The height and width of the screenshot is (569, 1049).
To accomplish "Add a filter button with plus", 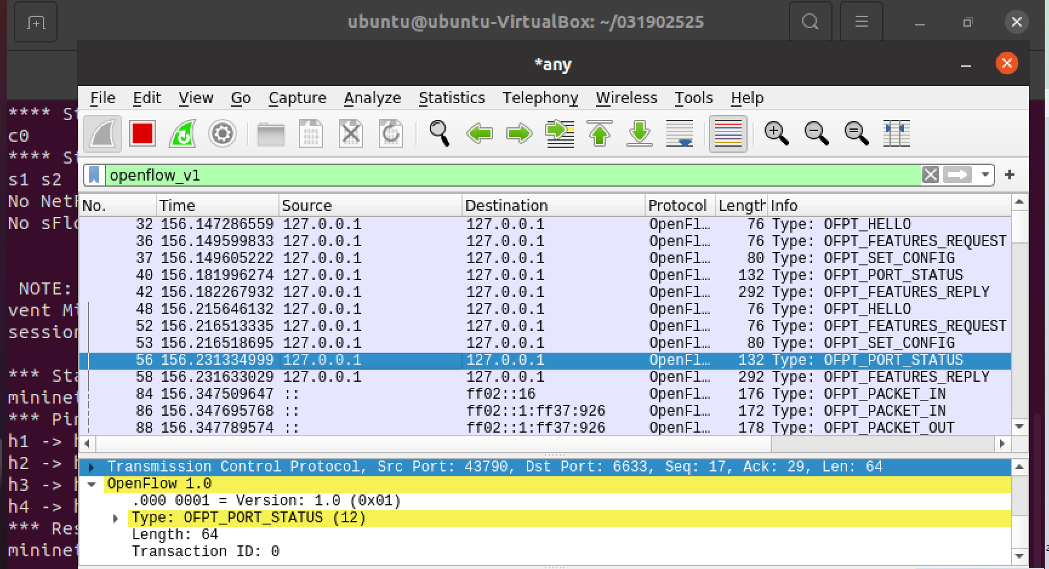I will [1010, 175].
